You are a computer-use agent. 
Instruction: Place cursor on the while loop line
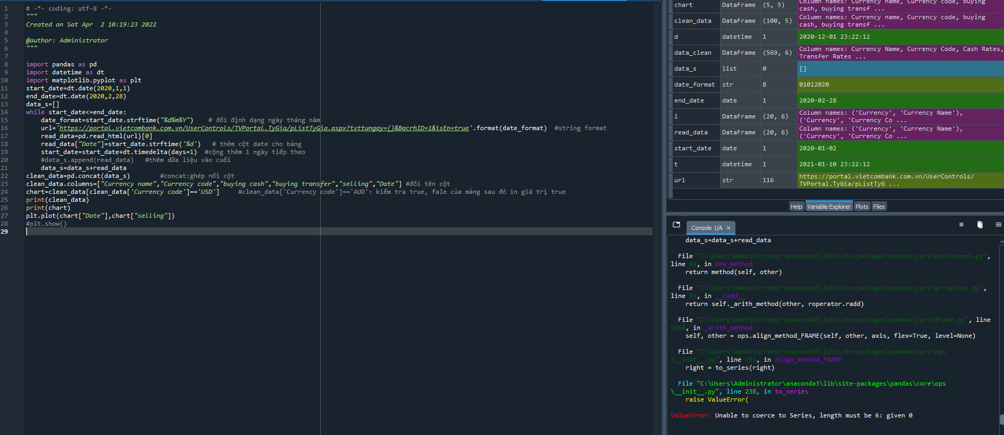[x=76, y=112]
